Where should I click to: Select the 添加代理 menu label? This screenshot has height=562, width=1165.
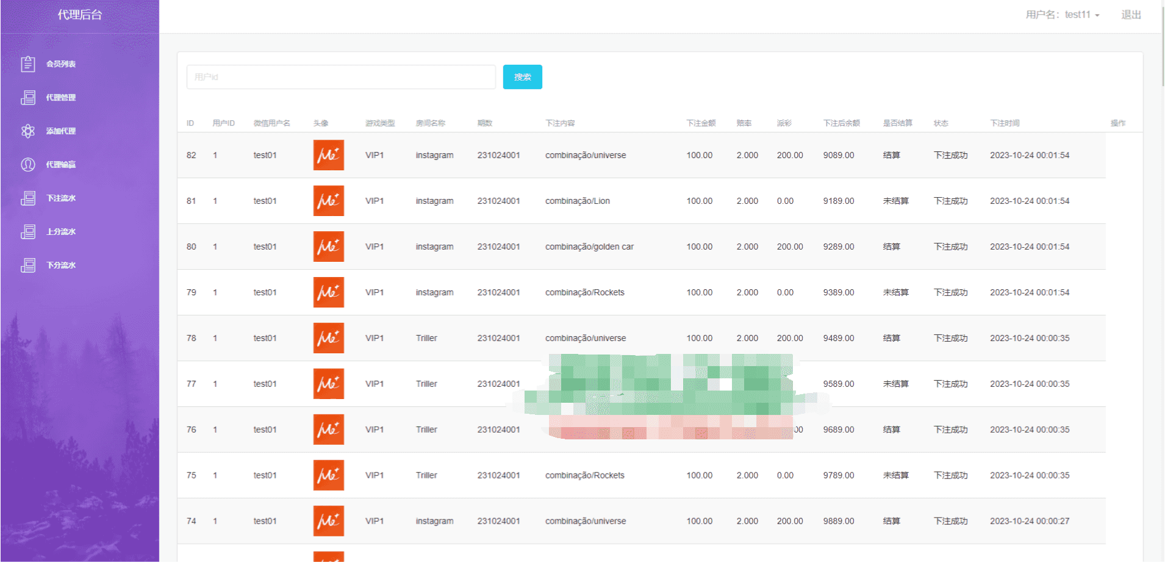pyautogui.click(x=61, y=131)
